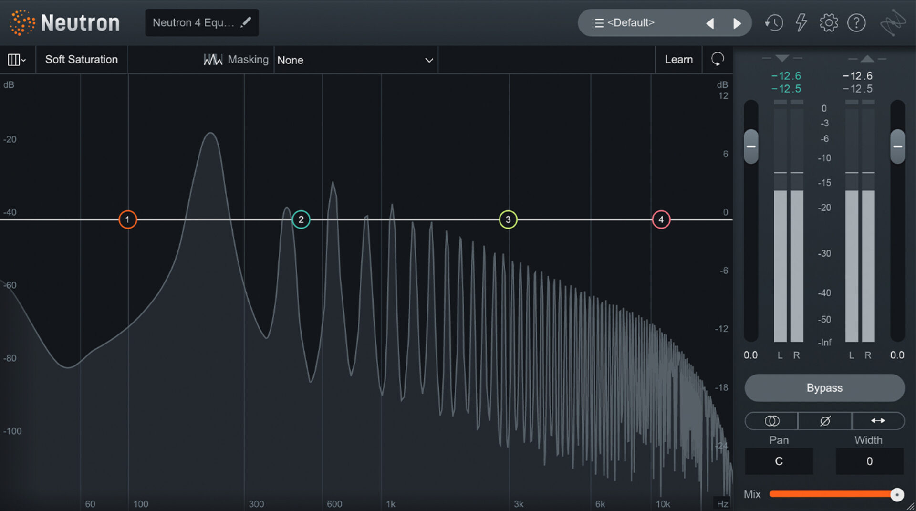Screen dimensions: 916x511
Task: Advance to next preset with right arrow
Action: tap(737, 22)
